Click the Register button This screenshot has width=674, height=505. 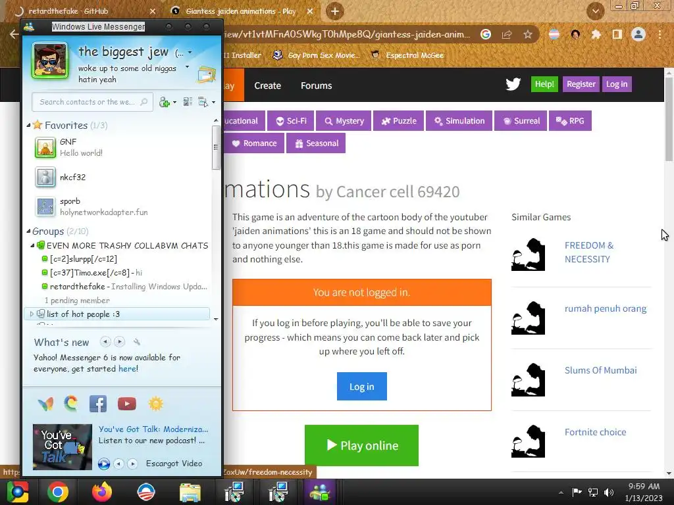click(581, 84)
